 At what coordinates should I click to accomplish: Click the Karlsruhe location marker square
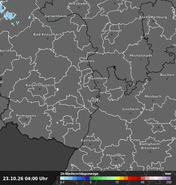click(x=90, y=144)
